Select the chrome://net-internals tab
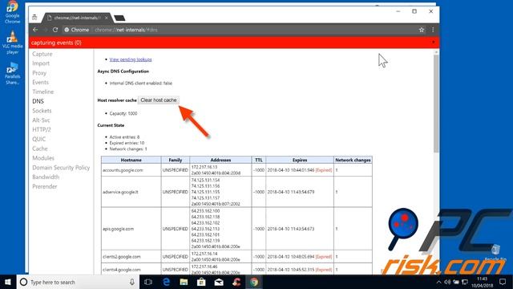The height and width of the screenshot is (289, 513). coord(76,18)
